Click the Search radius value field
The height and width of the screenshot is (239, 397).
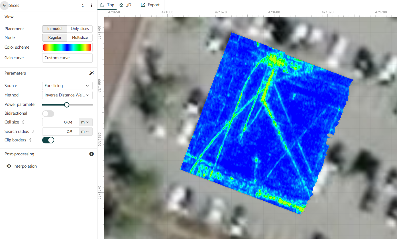coord(60,131)
